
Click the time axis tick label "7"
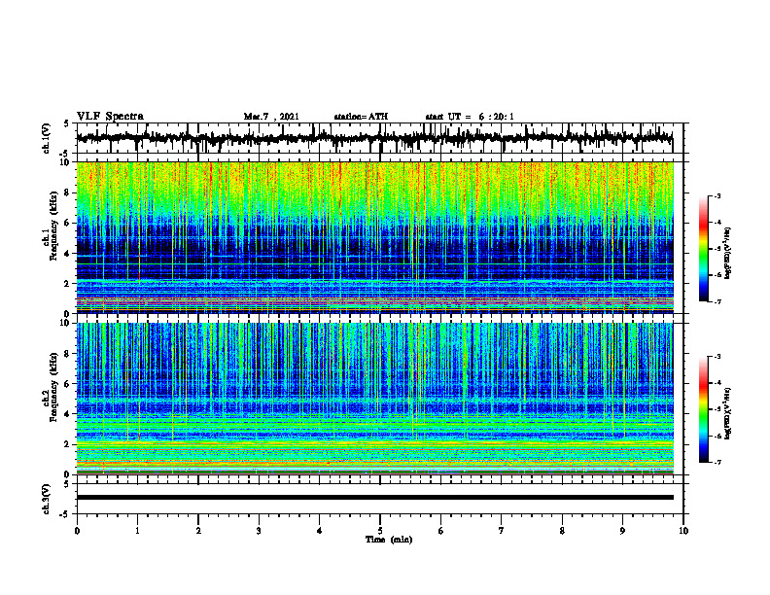(x=502, y=531)
